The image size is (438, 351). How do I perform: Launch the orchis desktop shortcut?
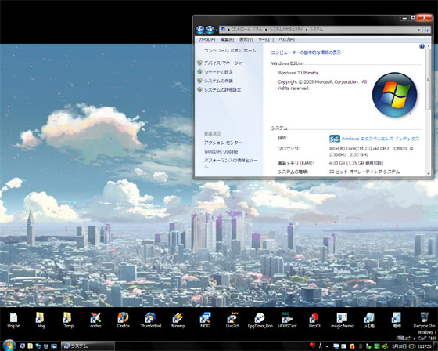tap(95, 320)
